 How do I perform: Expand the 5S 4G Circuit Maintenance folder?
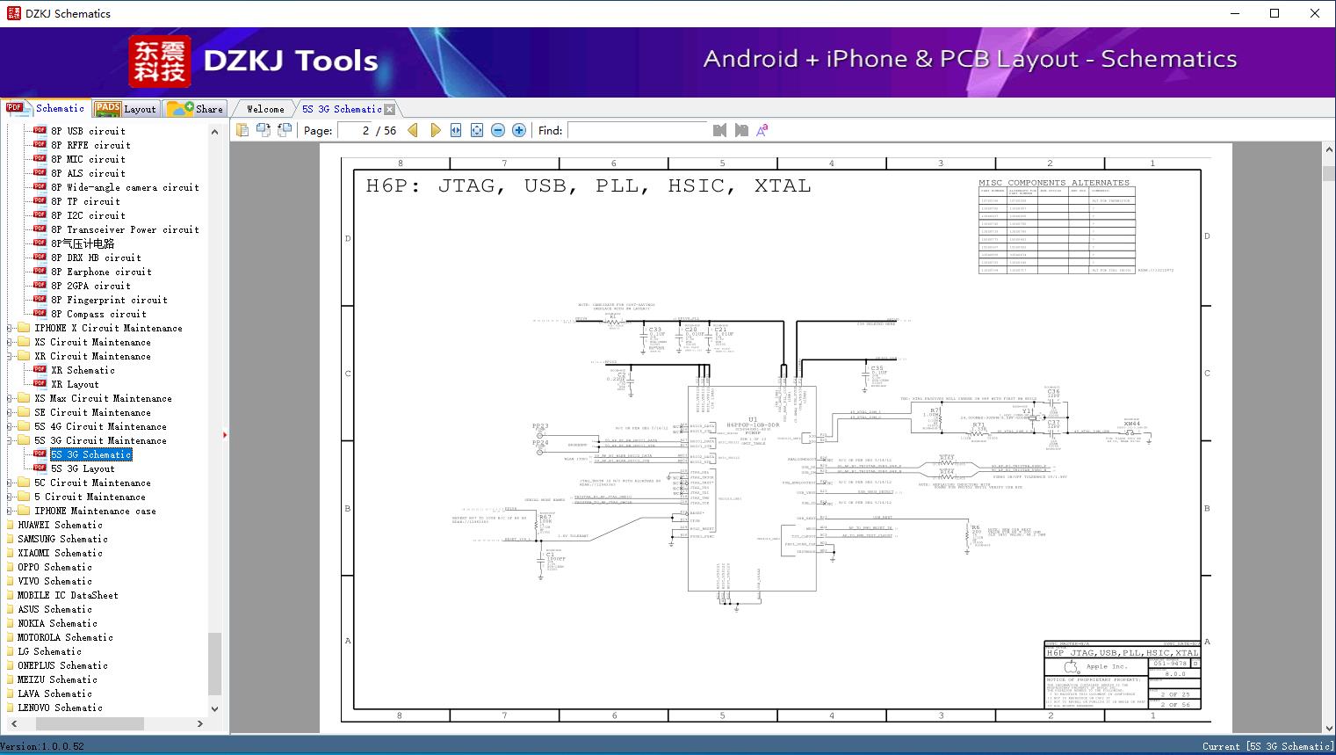point(11,427)
